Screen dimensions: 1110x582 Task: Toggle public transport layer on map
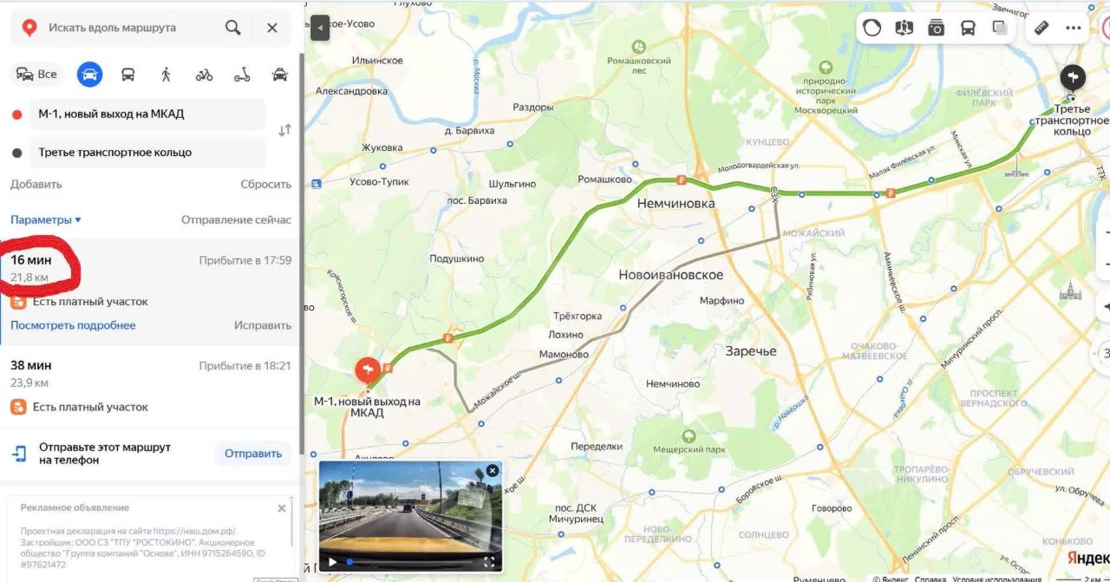click(x=968, y=28)
